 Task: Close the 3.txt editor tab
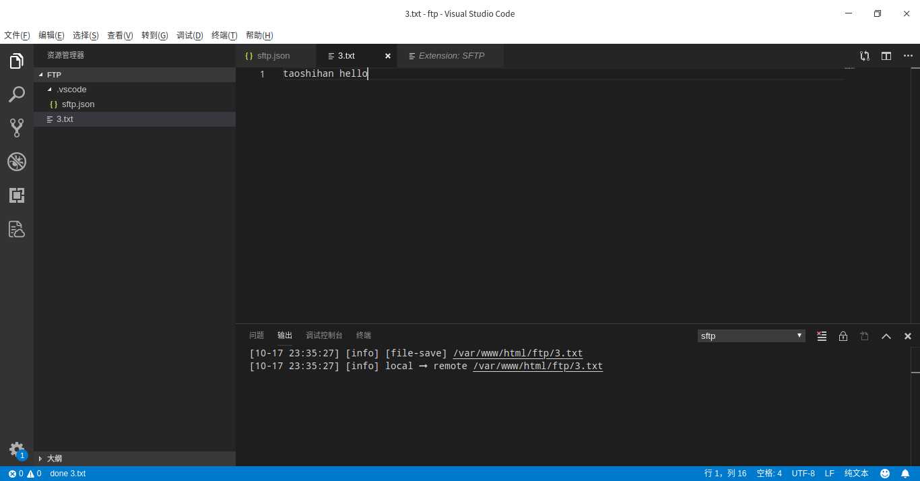point(388,56)
